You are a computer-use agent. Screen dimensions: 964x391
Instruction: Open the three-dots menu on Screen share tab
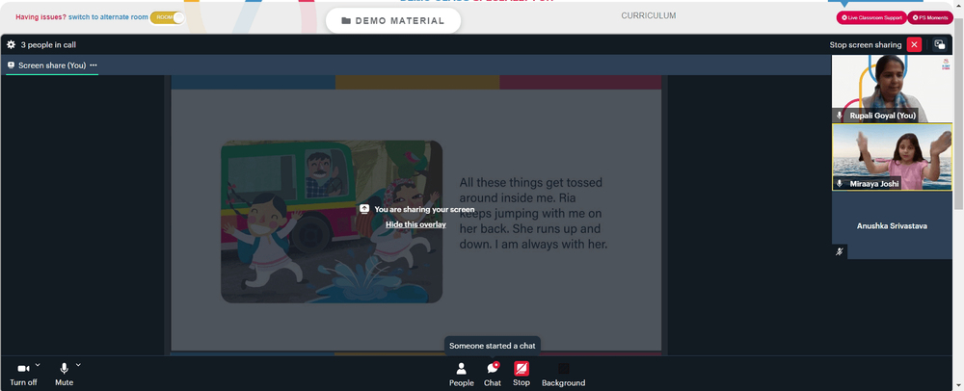[x=94, y=65]
